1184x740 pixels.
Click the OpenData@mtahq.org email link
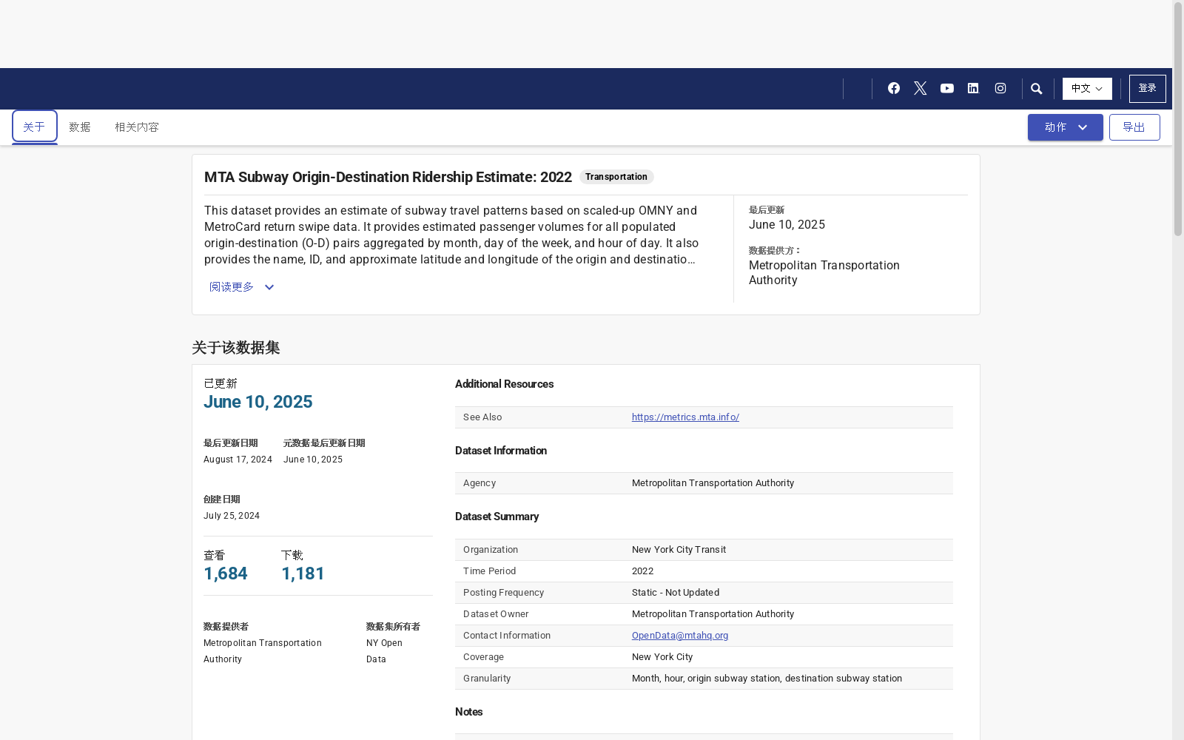[x=680, y=636]
